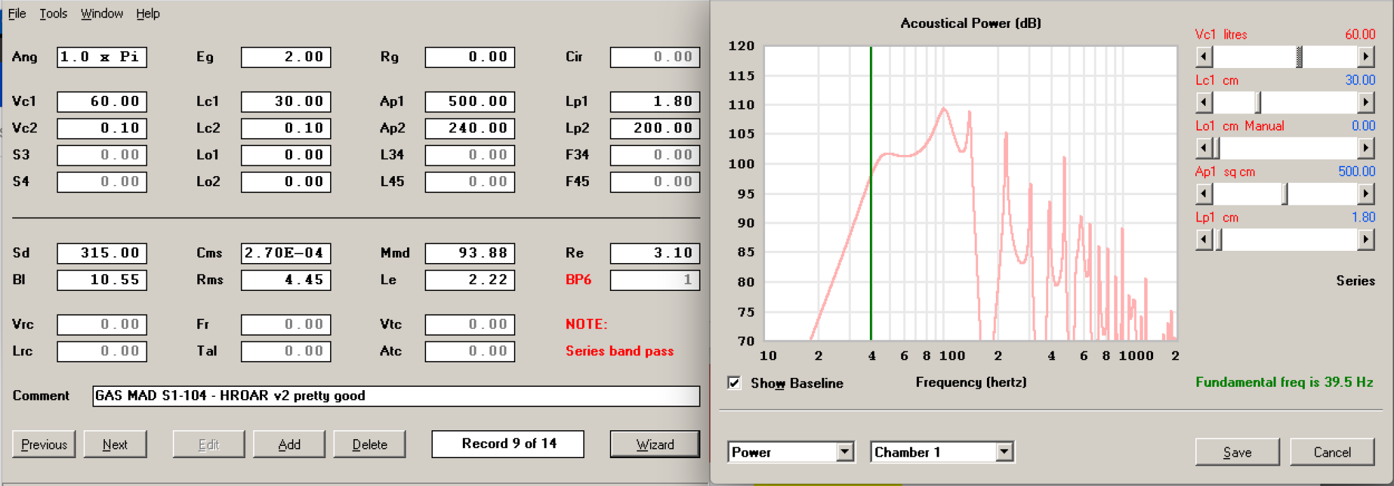Click the Vc2 value field
1394x486 pixels.
[101, 128]
